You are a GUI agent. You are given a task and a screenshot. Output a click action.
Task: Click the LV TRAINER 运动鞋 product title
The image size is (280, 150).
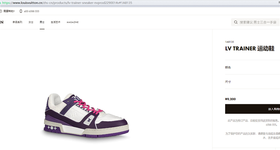click(x=249, y=48)
